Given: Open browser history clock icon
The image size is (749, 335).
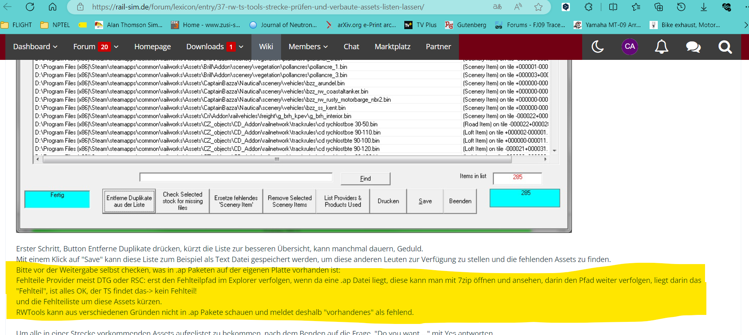Looking at the screenshot, I should pyautogui.click(x=681, y=7).
